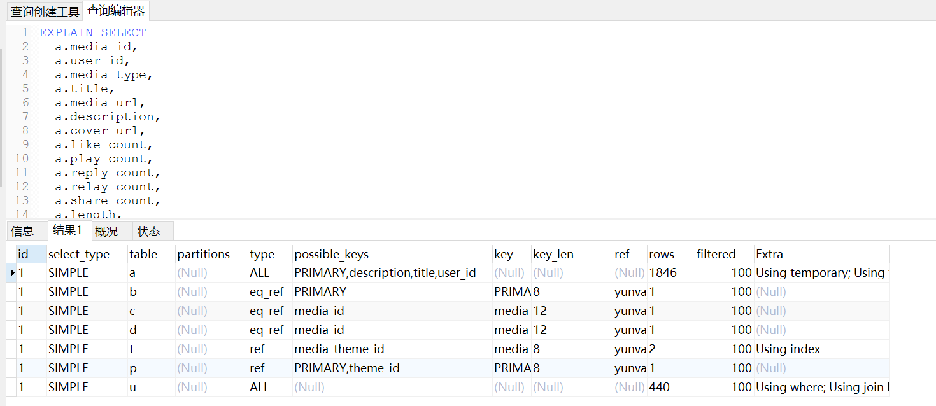Select the Extra column header

click(769, 255)
